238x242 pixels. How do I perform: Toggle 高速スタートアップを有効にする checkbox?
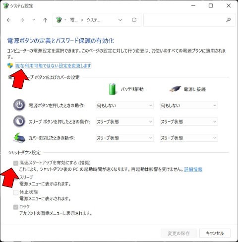pyautogui.click(x=16, y=163)
